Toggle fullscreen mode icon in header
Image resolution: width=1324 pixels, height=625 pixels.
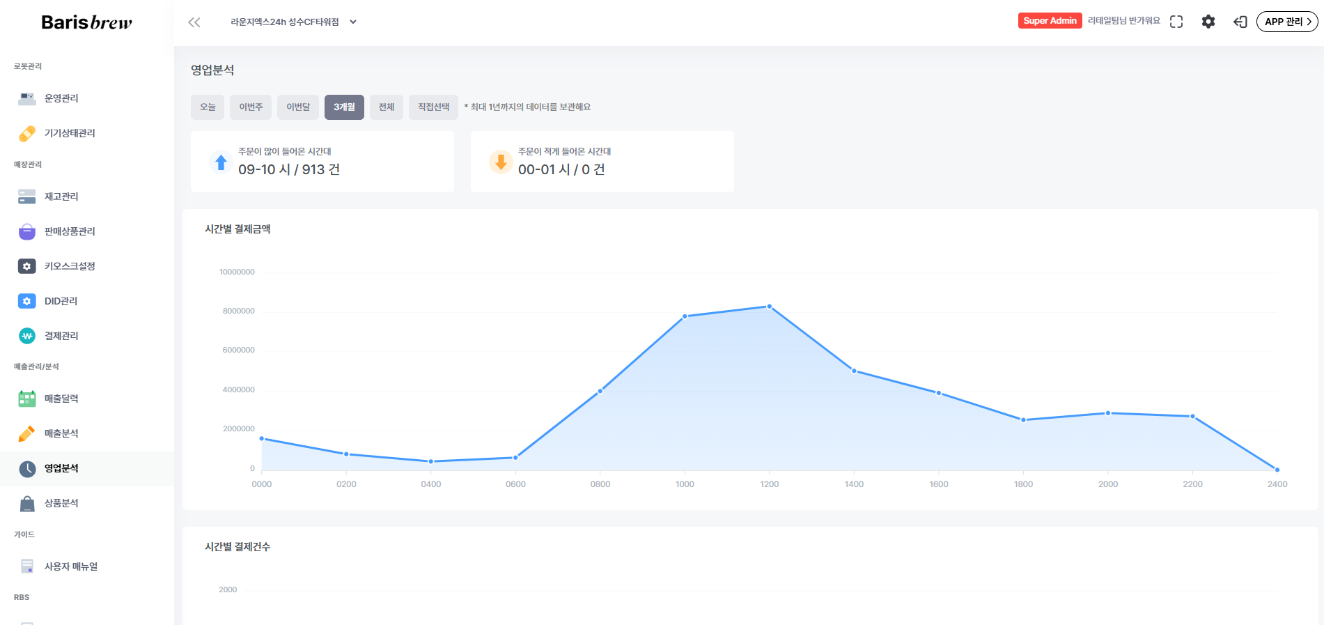coord(1176,22)
